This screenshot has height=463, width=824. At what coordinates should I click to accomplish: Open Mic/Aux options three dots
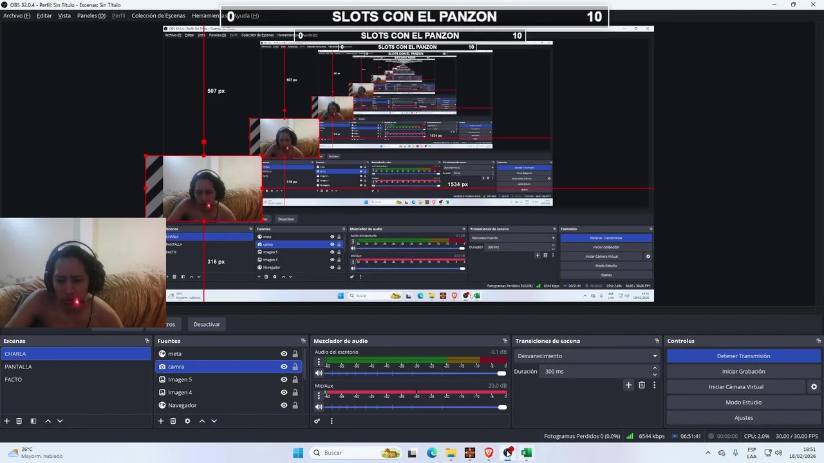coord(319,395)
